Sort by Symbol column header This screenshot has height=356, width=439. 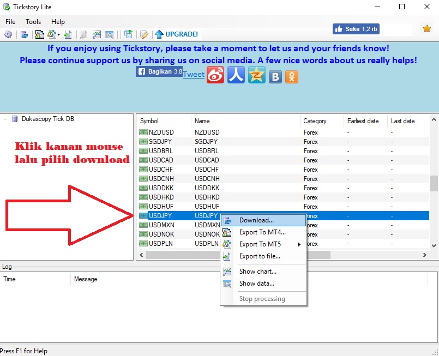[164, 121]
